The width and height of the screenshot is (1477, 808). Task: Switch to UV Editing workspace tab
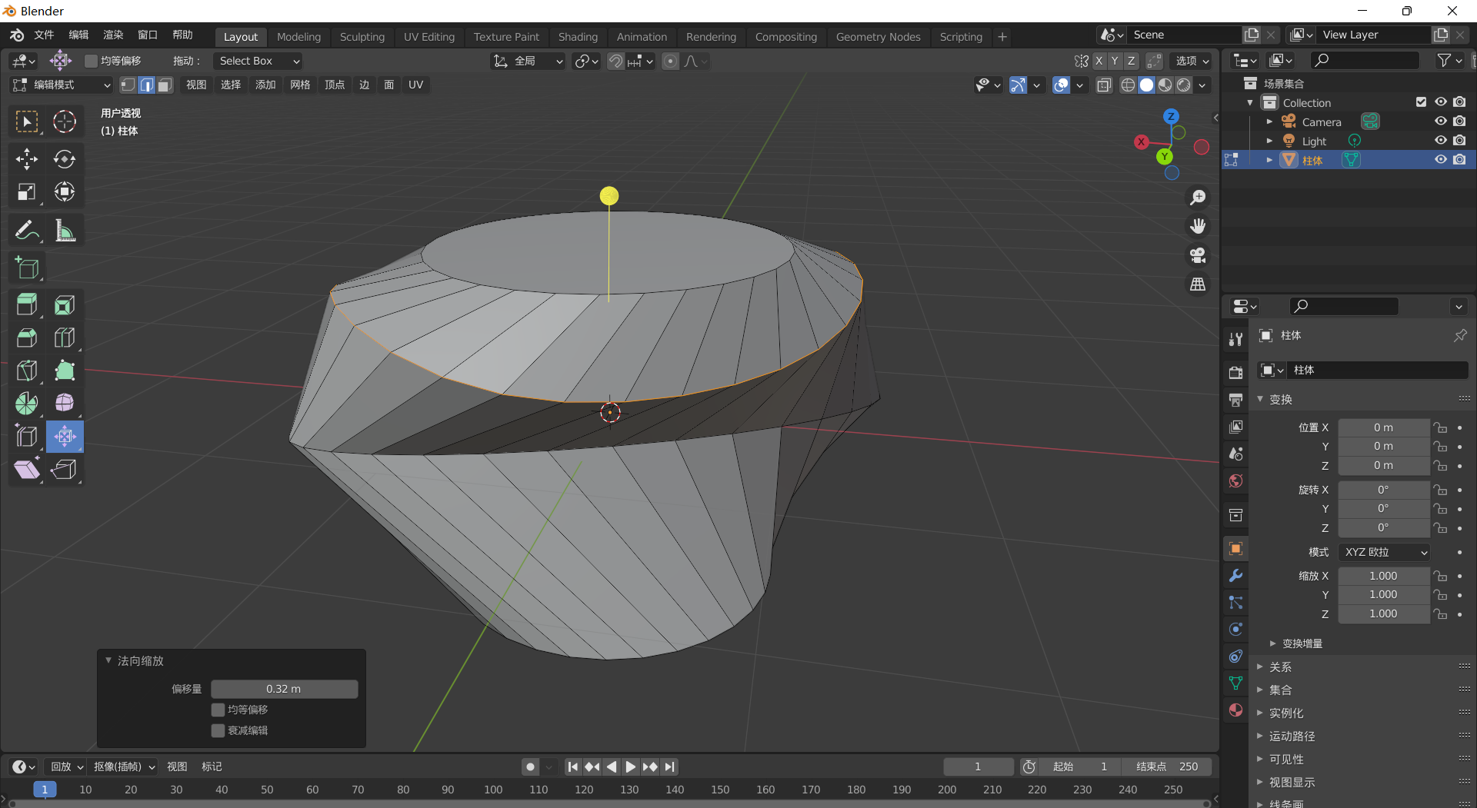click(x=429, y=37)
